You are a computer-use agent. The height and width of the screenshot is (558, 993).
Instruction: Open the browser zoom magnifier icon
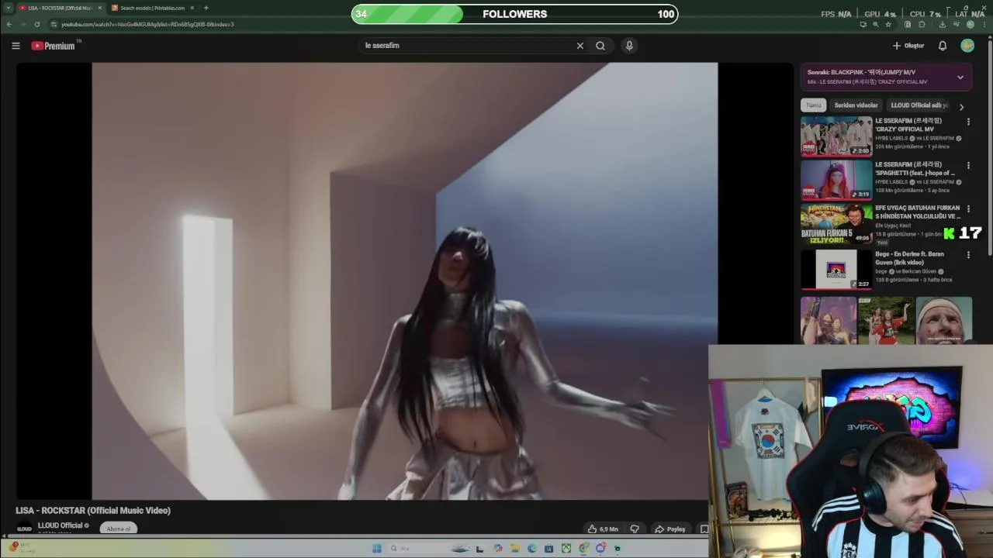coord(876,24)
